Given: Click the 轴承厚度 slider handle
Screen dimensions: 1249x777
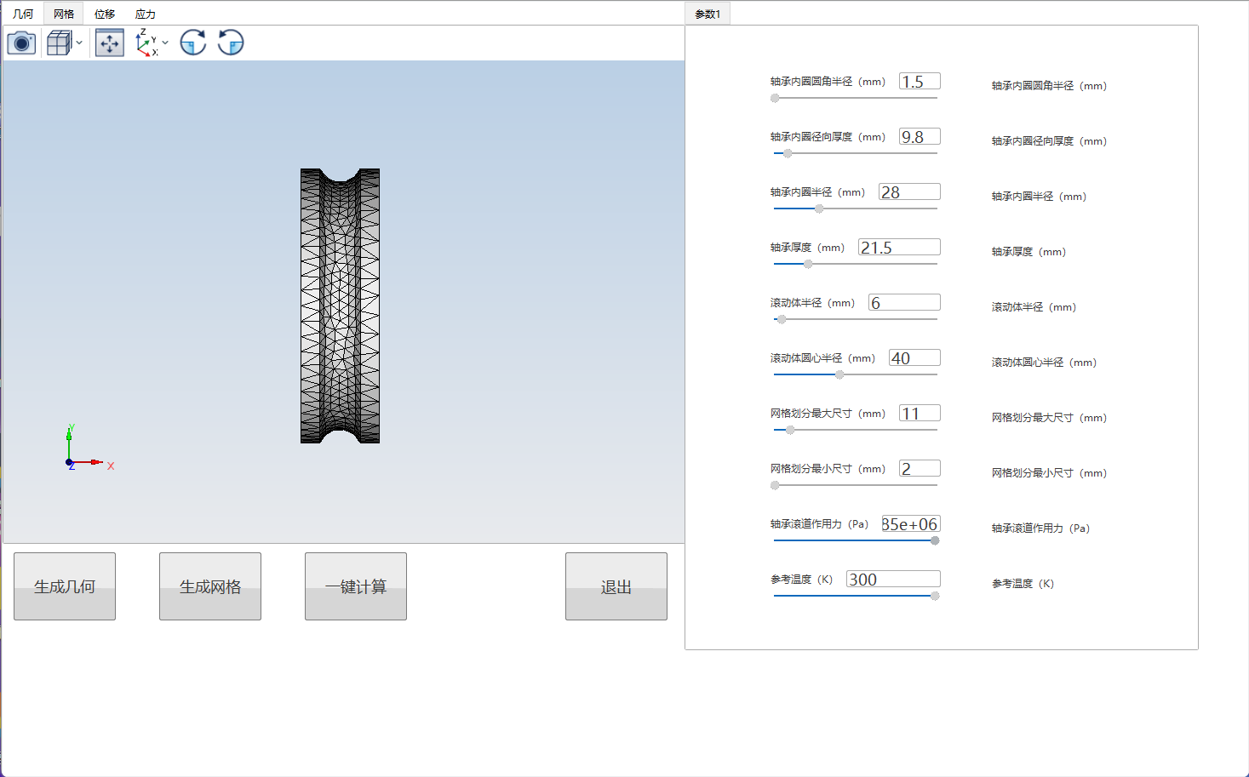Looking at the screenshot, I should click(x=808, y=264).
